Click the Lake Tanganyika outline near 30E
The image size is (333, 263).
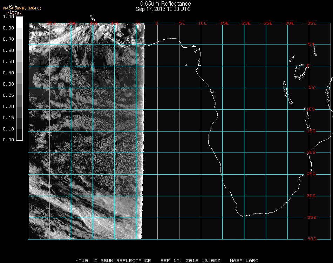pyautogui.click(x=288, y=93)
